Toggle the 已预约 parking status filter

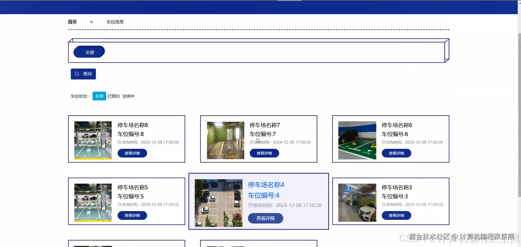point(113,96)
